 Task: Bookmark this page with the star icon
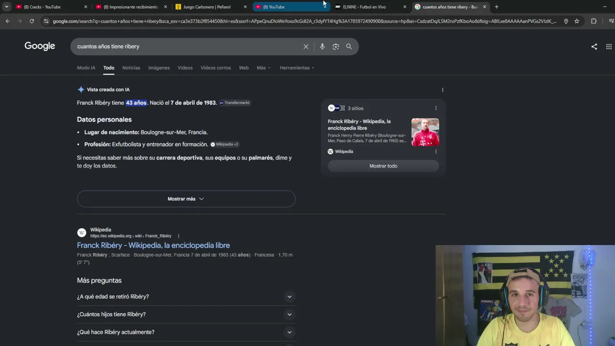tap(577, 21)
